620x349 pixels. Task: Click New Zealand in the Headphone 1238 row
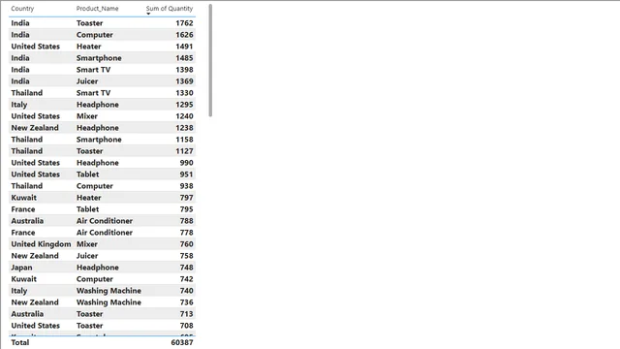coord(35,128)
